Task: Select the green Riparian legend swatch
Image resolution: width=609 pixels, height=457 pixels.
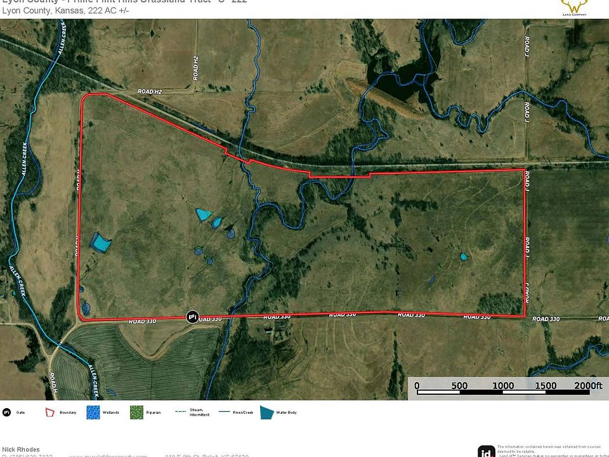Action: tap(135, 413)
